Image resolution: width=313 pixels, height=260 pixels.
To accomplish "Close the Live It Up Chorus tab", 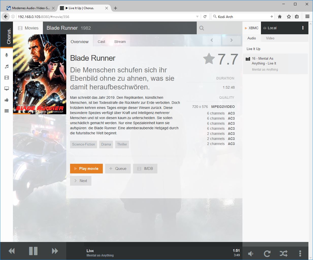I will tap(107, 8).
